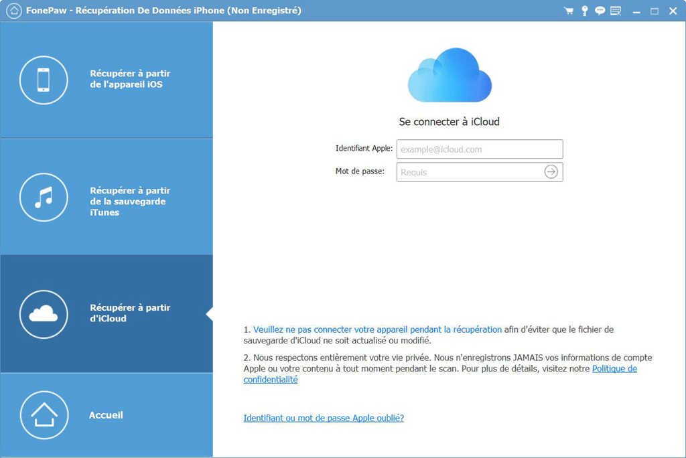Screen dimensions: 686x458
Task: Click the iCloud cloud circle icon
Action: (x=44, y=313)
